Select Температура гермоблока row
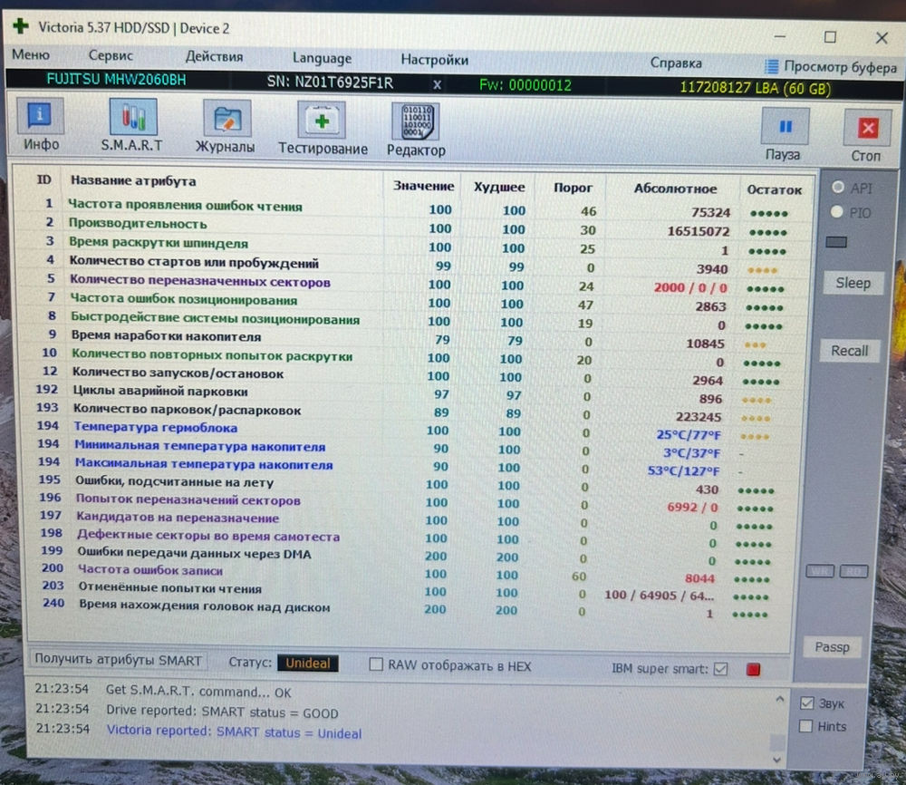906x785 pixels. [x=410, y=430]
